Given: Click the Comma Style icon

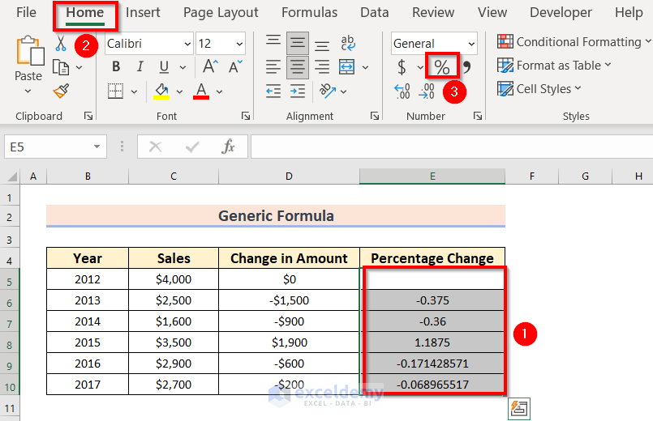Looking at the screenshot, I should (x=466, y=67).
